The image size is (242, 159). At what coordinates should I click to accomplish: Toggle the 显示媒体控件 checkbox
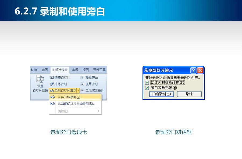click(x=82, y=91)
